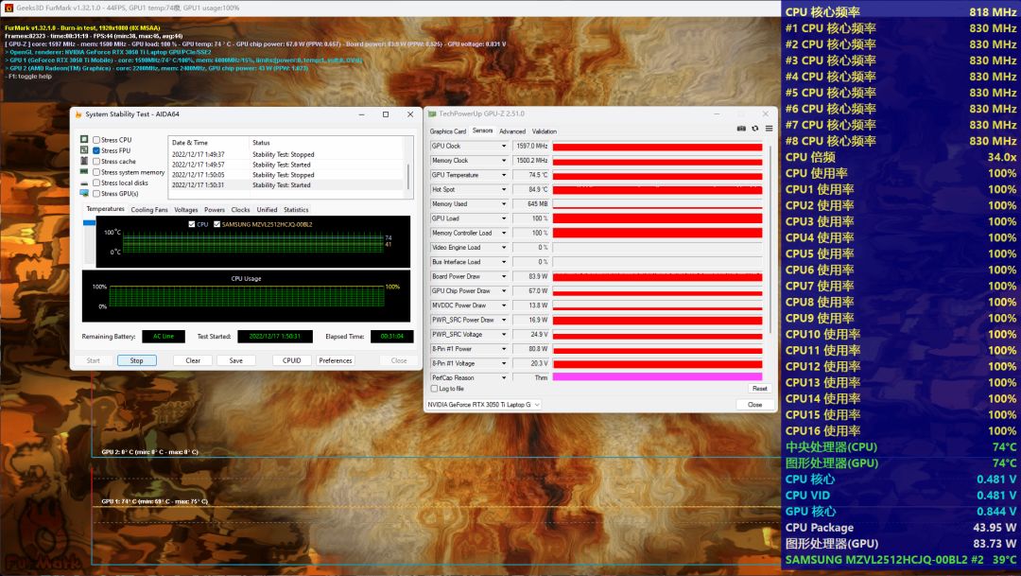Viewport: 1021px width, 576px height.
Task: Click GPU-Z refresh icon
Action: pyautogui.click(x=755, y=129)
